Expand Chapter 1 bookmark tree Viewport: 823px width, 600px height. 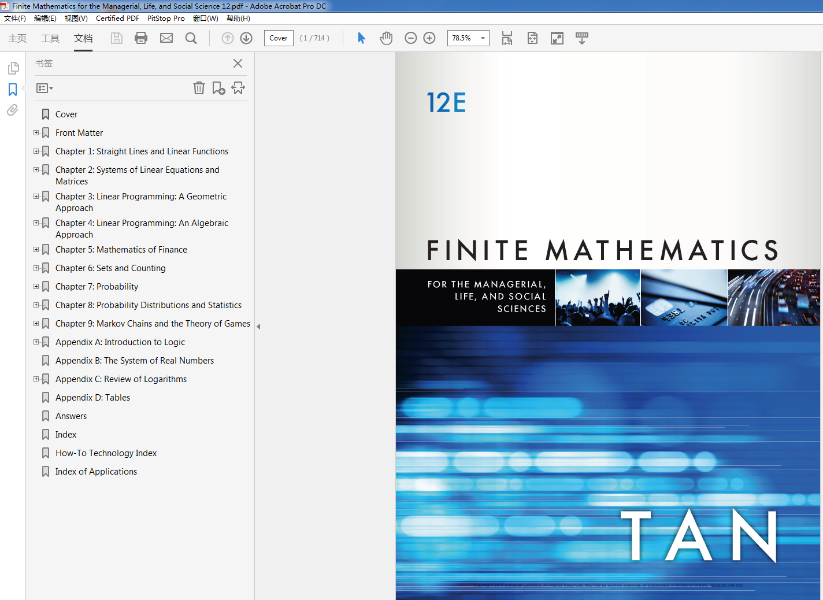coord(36,151)
